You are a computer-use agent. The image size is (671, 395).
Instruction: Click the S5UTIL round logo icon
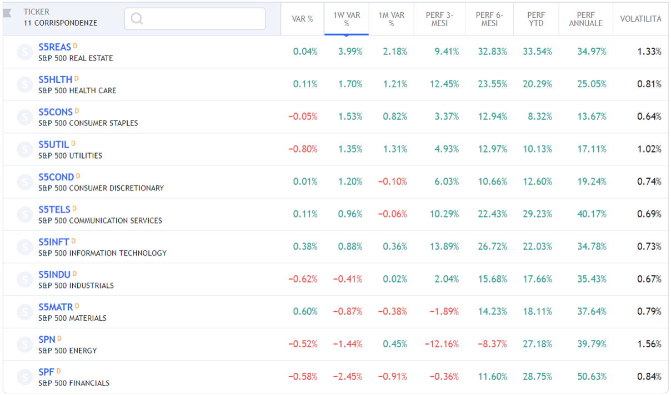(x=25, y=149)
